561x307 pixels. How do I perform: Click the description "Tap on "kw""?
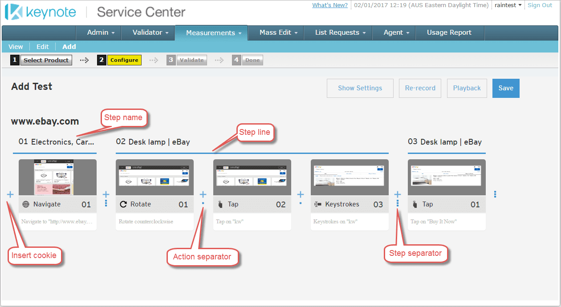(x=230, y=222)
